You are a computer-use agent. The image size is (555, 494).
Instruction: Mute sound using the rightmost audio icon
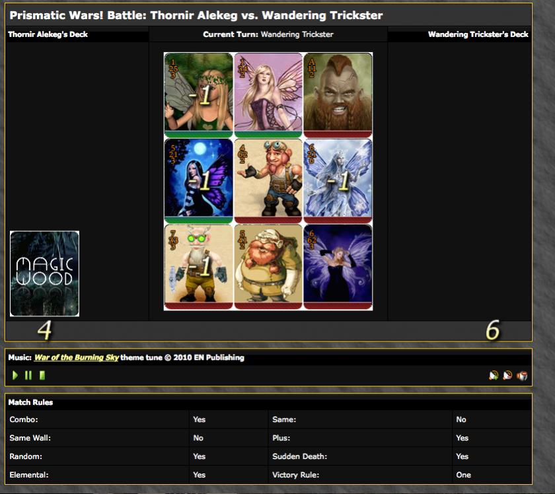[x=522, y=375]
